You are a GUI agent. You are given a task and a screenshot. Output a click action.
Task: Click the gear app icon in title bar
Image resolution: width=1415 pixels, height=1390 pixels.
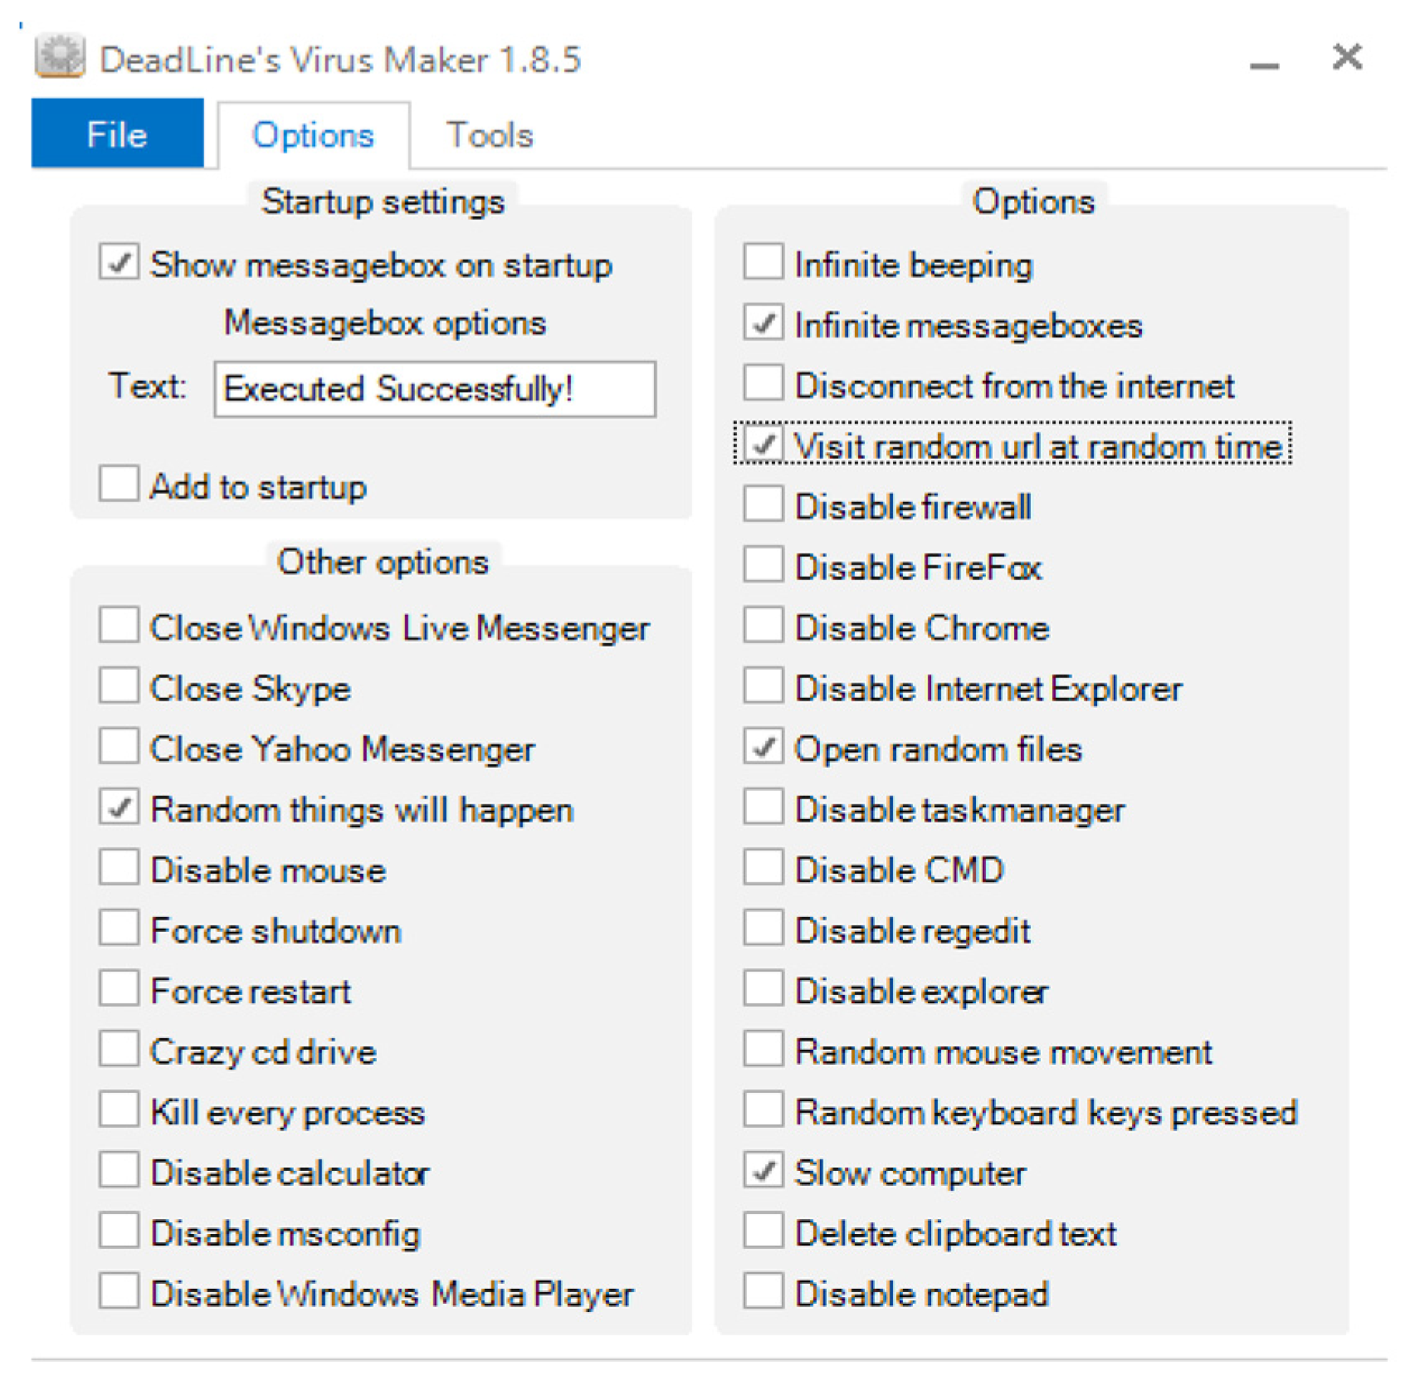pyautogui.click(x=59, y=56)
